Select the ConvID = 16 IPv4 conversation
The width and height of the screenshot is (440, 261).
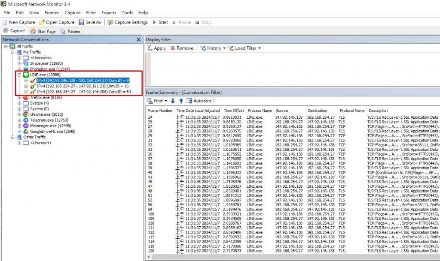[x=83, y=86]
